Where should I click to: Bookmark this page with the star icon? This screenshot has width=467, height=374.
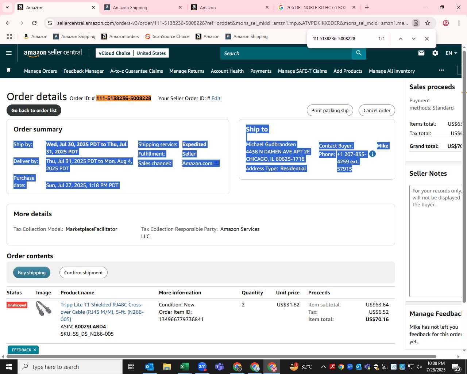click(428, 23)
